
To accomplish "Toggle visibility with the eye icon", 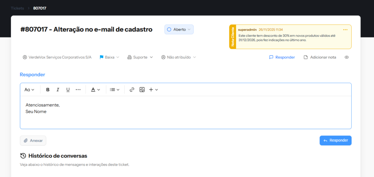I will click(347, 57).
